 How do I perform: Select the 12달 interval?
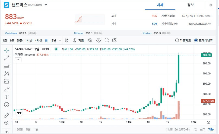tap(53, 40)
